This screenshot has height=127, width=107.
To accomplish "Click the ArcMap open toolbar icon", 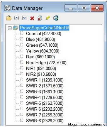I will click(55, 18).
